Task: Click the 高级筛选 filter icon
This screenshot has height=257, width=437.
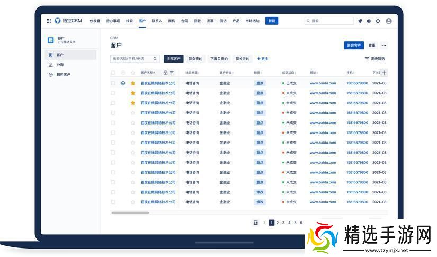Action: click(367, 59)
